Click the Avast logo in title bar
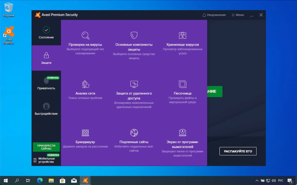This screenshot has width=297, height=185. (38, 15)
